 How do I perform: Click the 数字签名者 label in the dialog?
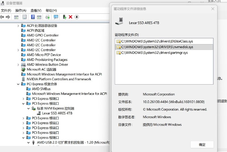127,117
